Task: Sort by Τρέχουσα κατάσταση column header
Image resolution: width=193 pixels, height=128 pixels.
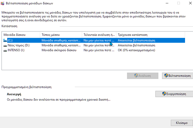Action: (x=151, y=35)
